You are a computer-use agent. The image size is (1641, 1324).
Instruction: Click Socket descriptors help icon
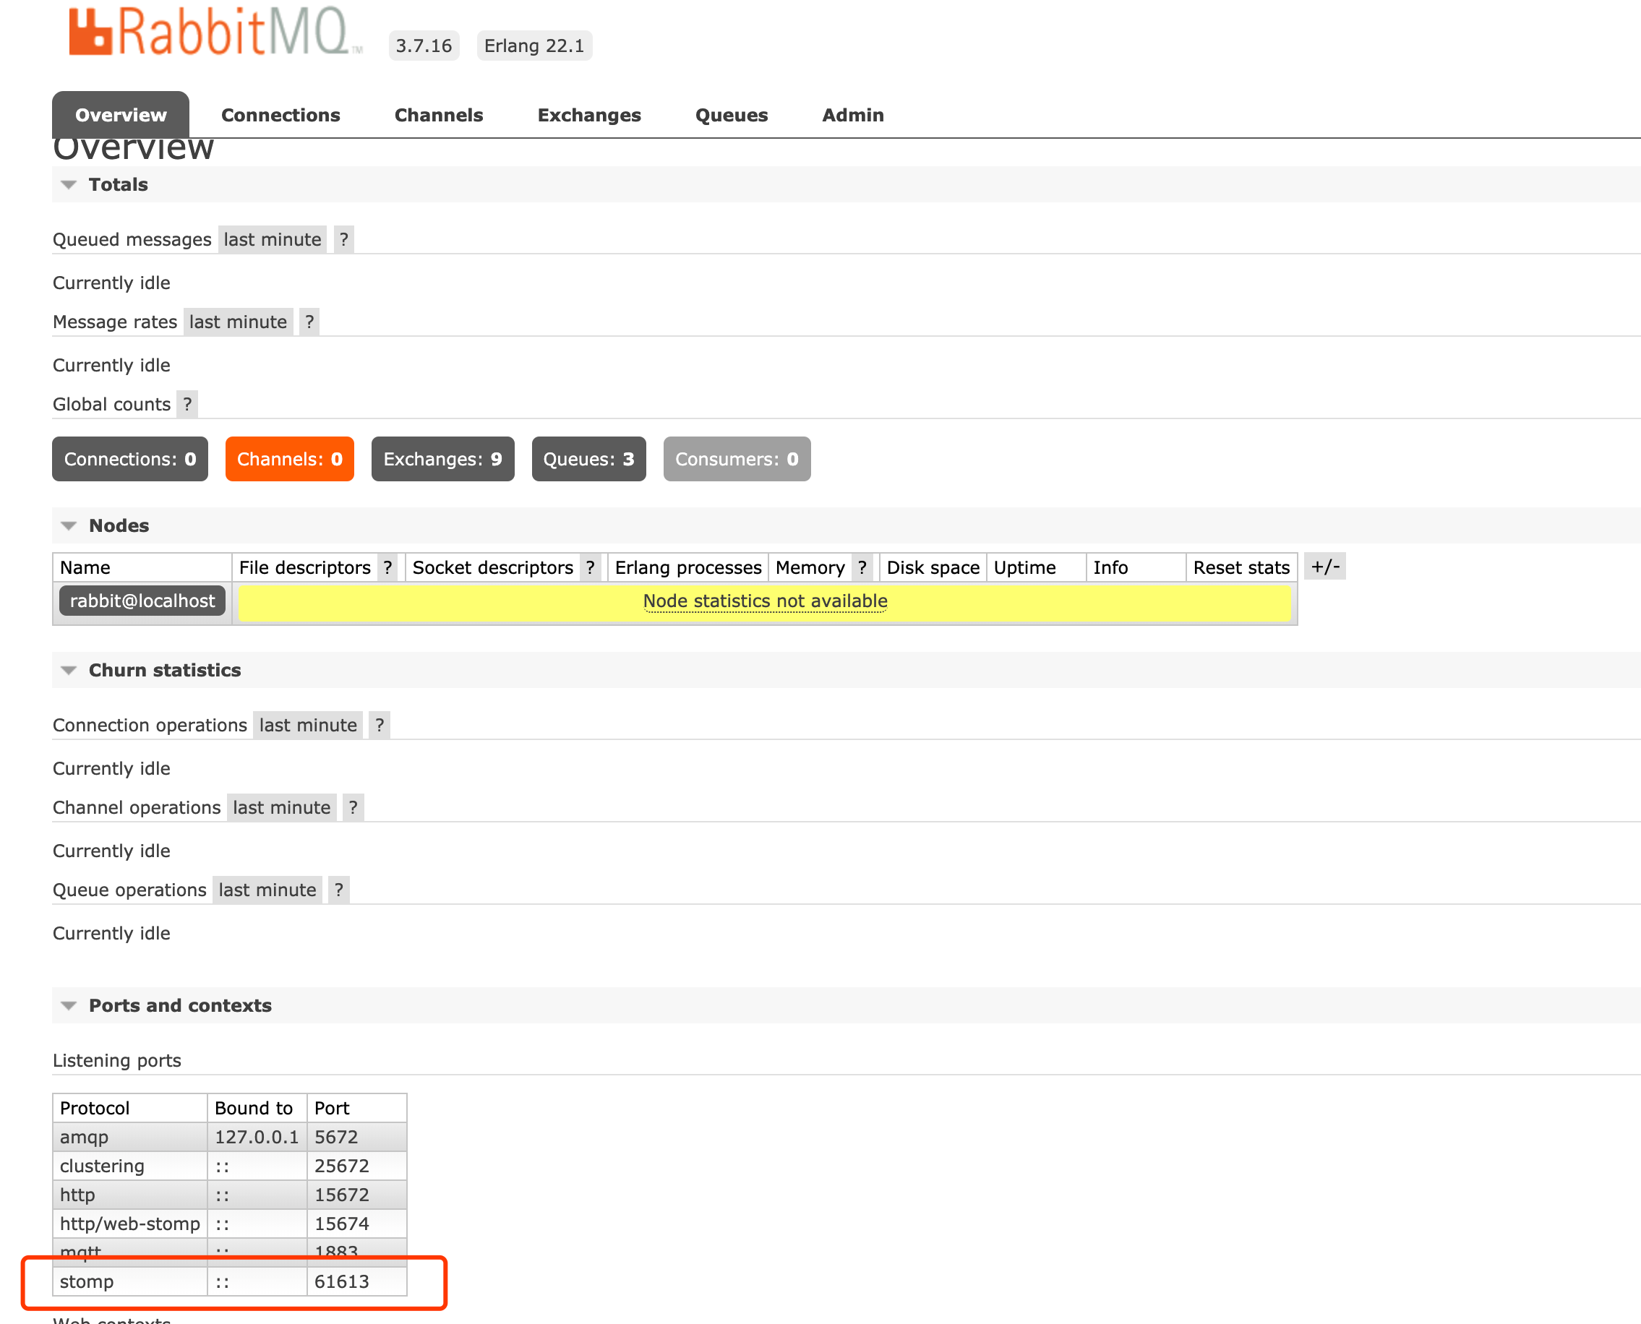tap(590, 567)
